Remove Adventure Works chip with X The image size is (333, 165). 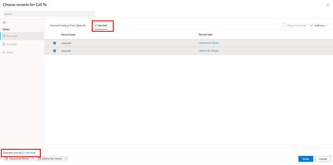(x=33, y=158)
